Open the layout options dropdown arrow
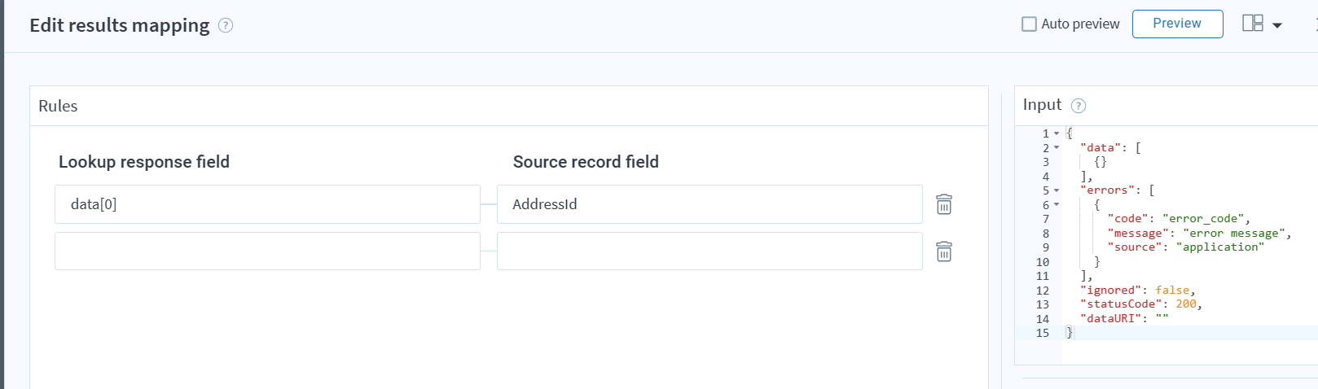The width and height of the screenshot is (1318, 389). pos(1277,25)
